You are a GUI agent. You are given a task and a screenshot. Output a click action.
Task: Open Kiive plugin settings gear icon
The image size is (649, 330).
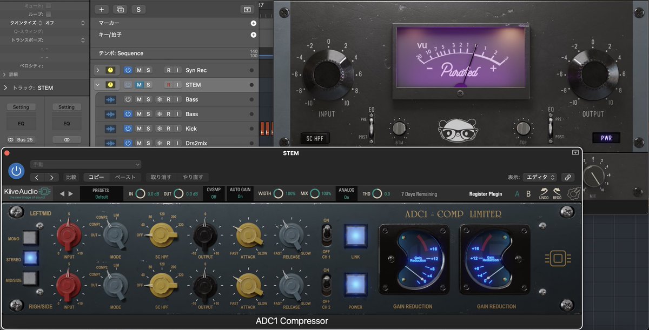tap(573, 193)
